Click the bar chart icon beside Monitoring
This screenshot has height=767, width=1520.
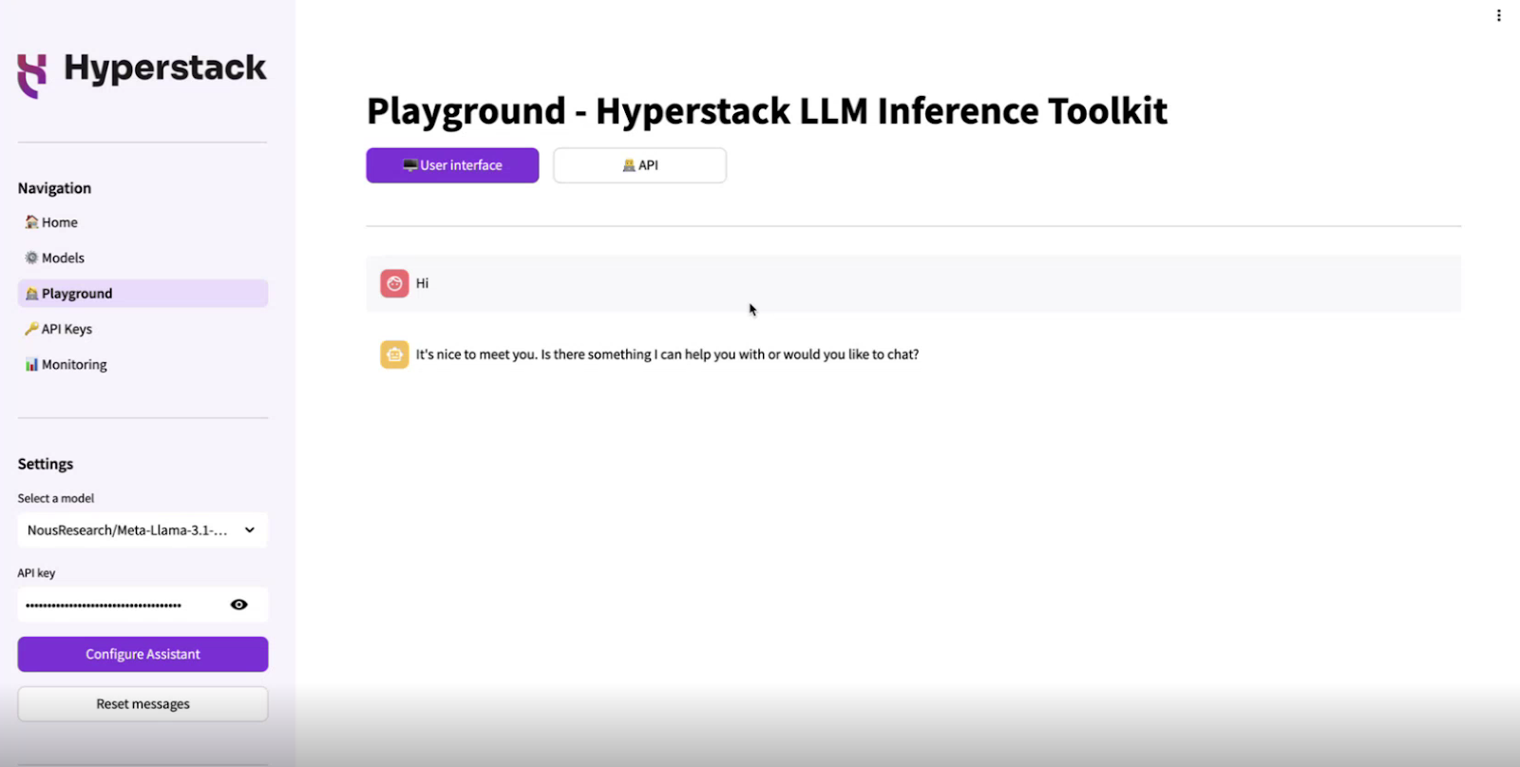(x=31, y=365)
